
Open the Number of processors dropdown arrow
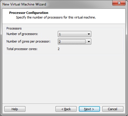point(89,34)
